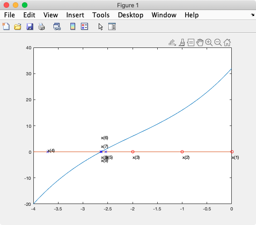
Task: Open the Property Inspector icon
Action: tap(112, 26)
